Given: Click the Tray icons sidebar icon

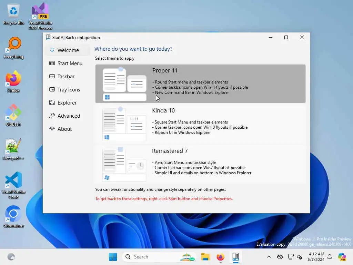Looking at the screenshot, I should (x=52, y=89).
